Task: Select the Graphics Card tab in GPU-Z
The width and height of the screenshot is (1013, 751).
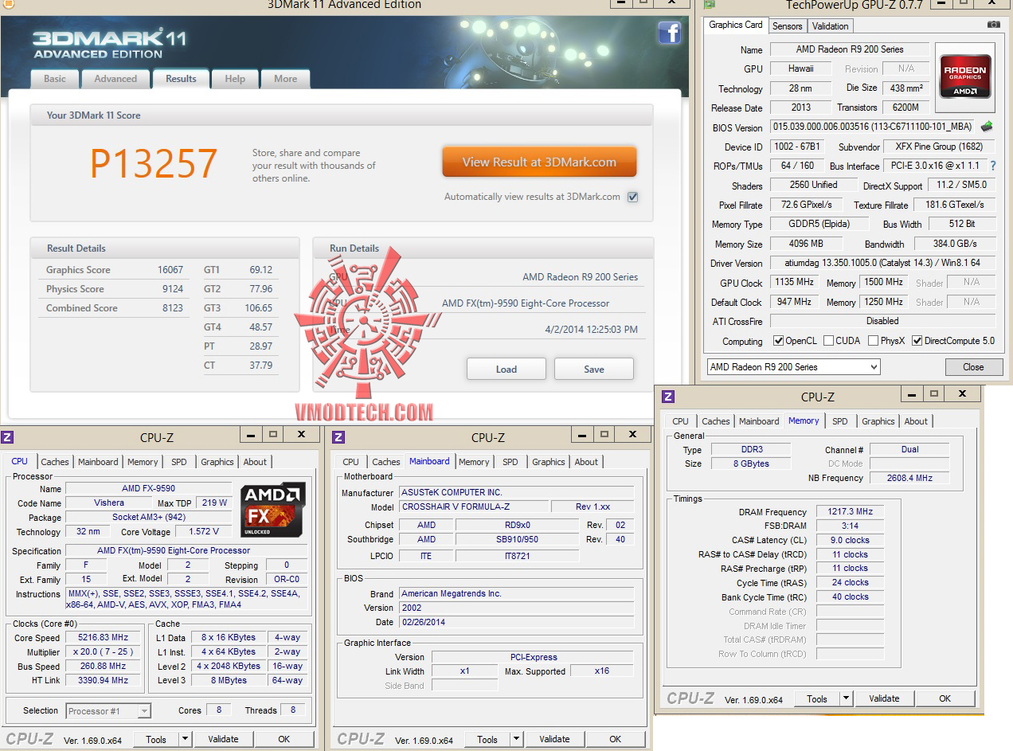Action: pyautogui.click(x=736, y=25)
